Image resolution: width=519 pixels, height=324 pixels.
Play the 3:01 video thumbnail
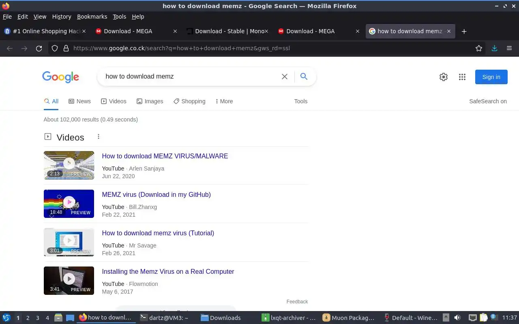pos(69,242)
